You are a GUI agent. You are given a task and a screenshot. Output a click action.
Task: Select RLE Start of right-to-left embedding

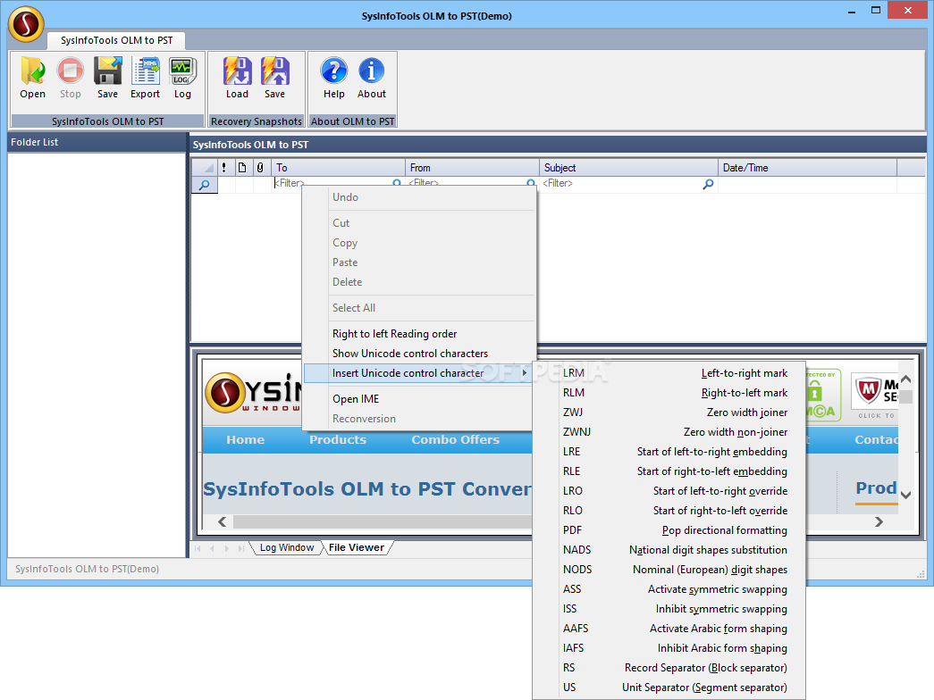(669, 471)
